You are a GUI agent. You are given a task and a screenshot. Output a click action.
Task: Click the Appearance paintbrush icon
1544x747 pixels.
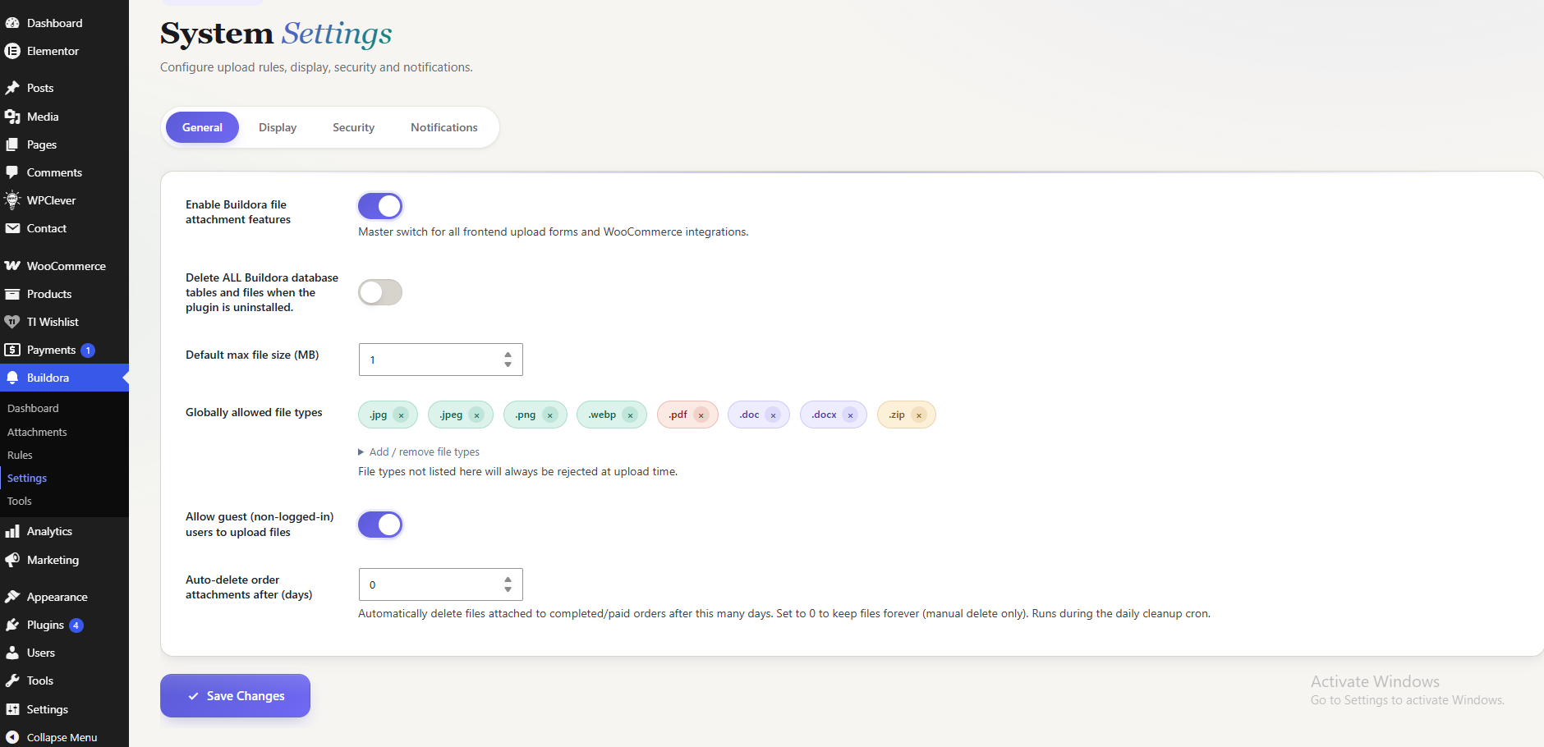12,597
